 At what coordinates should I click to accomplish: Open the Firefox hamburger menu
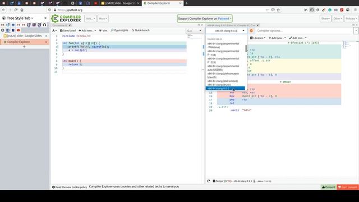tap(355, 10)
